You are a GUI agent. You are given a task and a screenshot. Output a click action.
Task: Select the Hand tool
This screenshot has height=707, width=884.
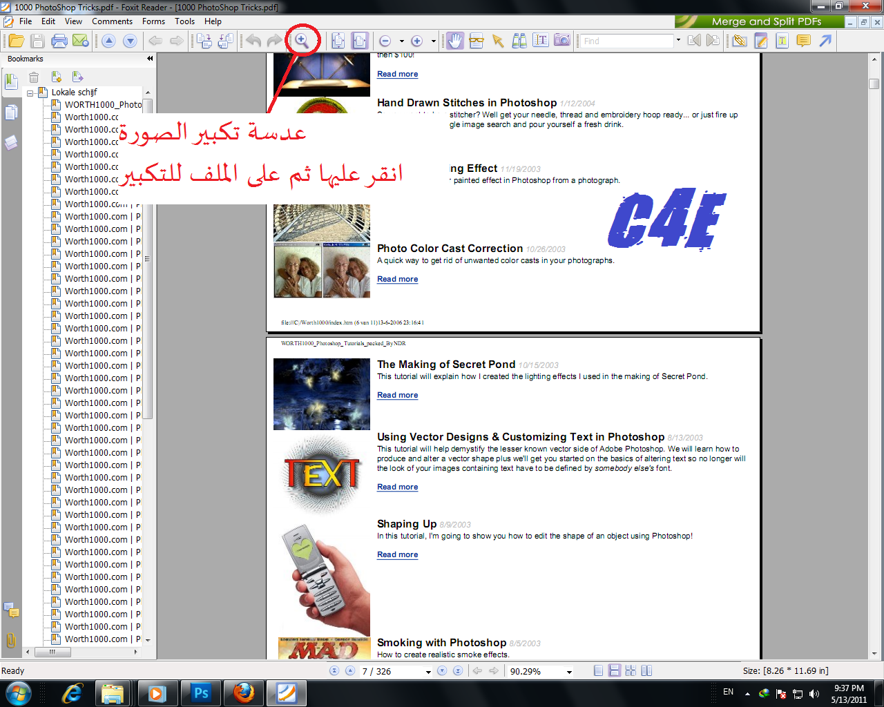point(454,41)
